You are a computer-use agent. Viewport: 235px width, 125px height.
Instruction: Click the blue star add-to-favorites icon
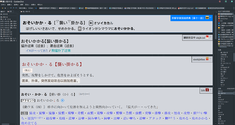36,8
